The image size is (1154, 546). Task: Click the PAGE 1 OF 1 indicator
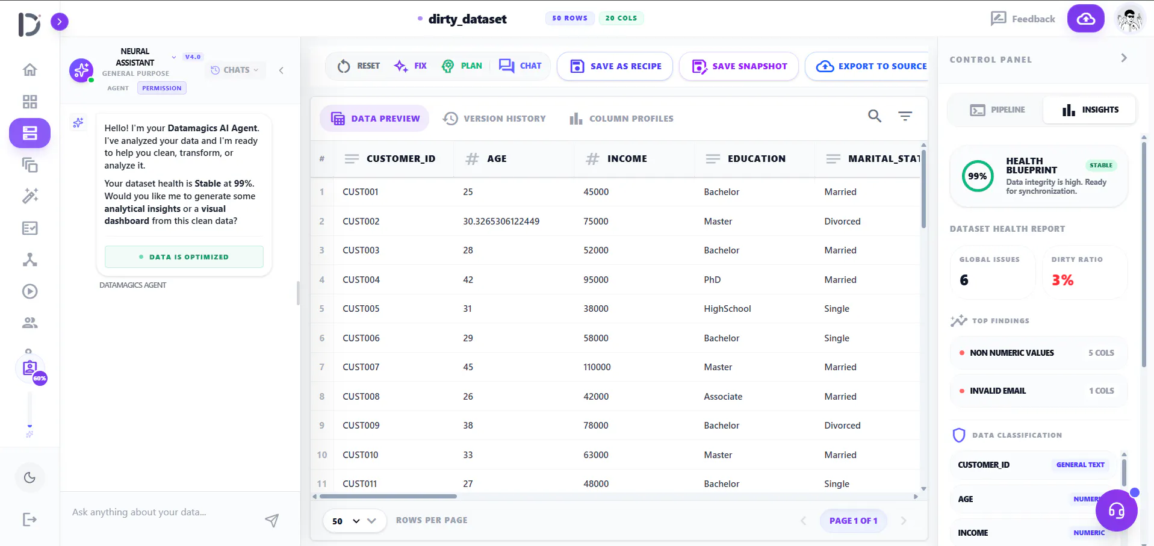(x=853, y=521)
